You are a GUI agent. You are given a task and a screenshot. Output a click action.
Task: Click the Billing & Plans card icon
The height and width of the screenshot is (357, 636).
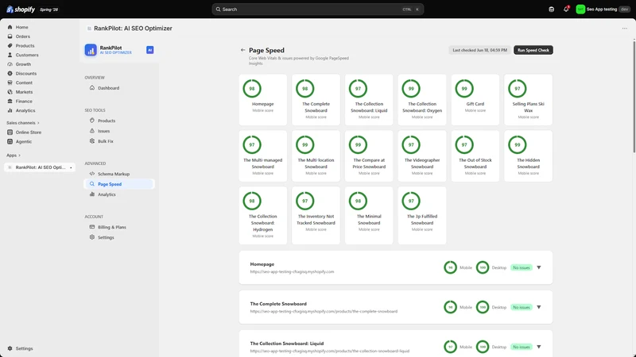click(92, 227)
